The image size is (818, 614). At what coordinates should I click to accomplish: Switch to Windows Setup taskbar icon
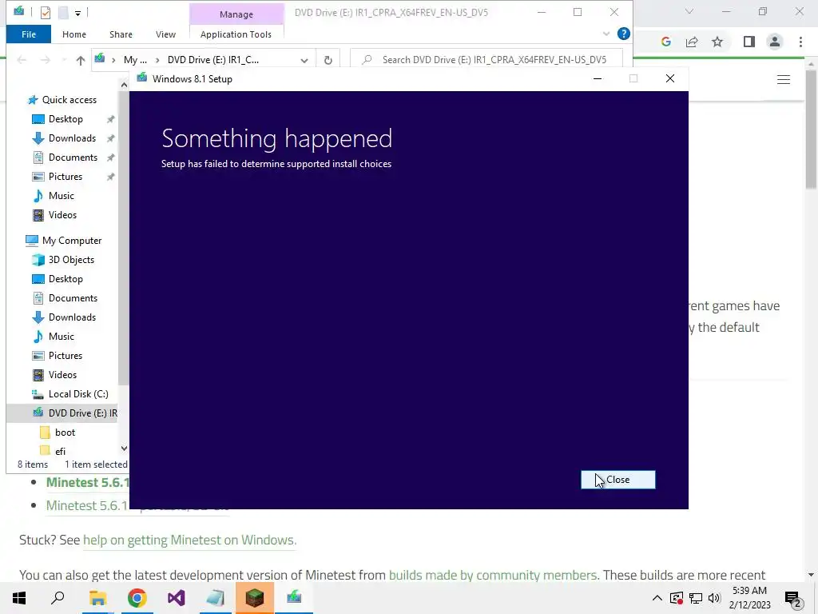point(294,598)
